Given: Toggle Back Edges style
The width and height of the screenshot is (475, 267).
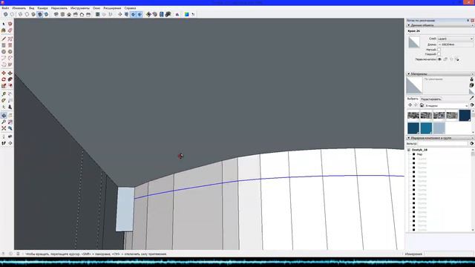Looking at the screenshot, I should pos(12,14).
